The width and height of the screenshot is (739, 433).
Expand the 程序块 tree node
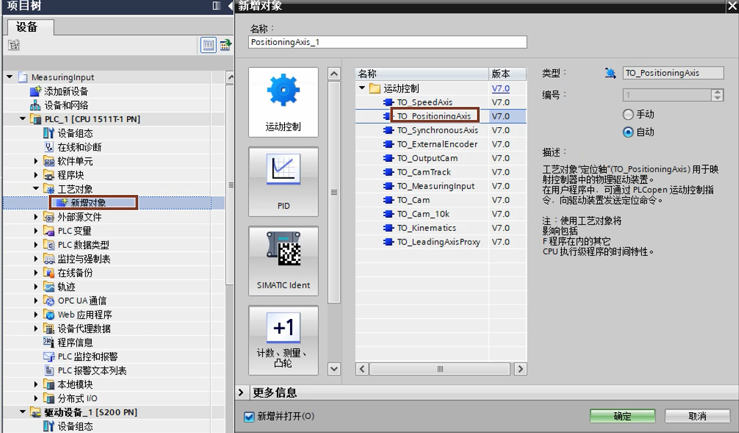click(x=36, y=175)
